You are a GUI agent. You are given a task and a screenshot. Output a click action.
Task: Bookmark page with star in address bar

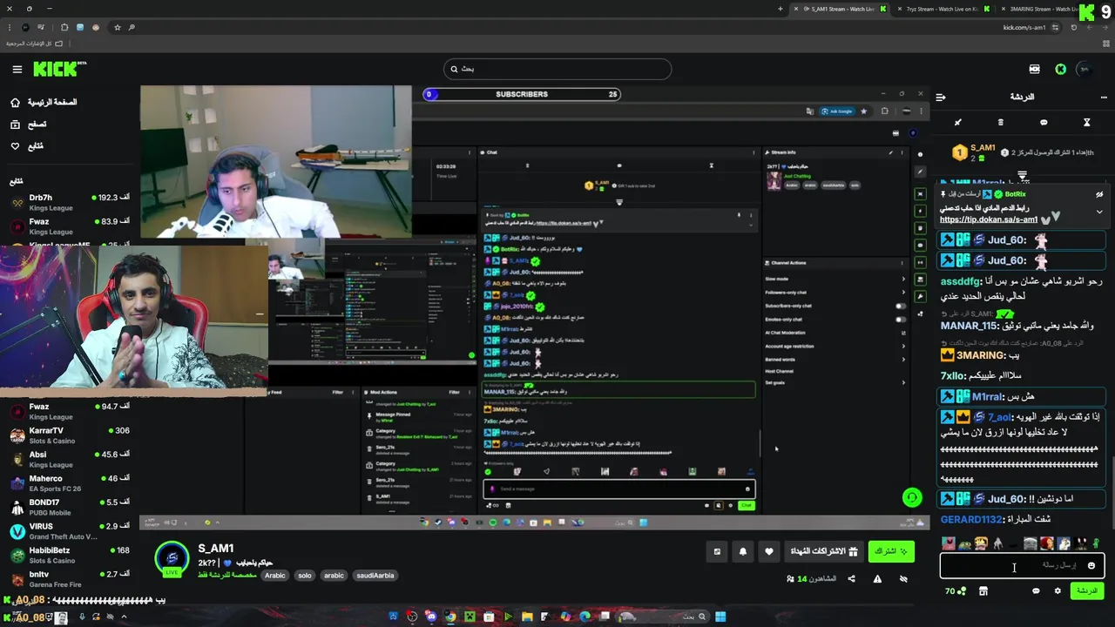[117, 27]
